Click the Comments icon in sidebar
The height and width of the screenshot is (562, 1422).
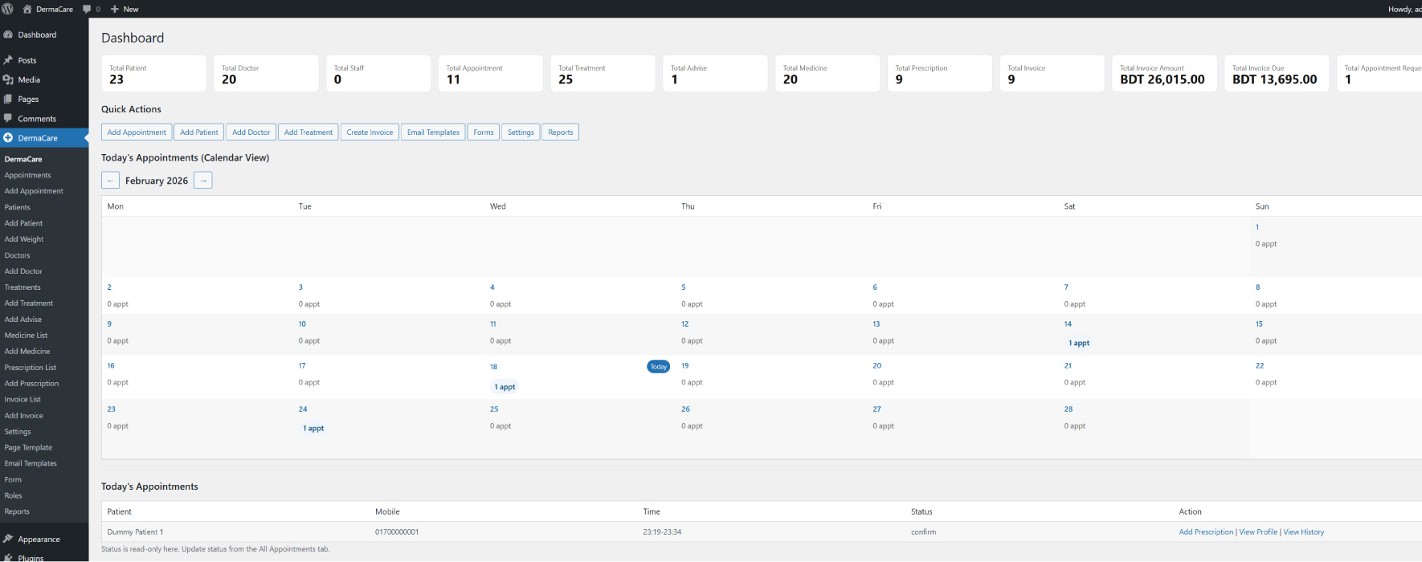click(x=8, y=118)
